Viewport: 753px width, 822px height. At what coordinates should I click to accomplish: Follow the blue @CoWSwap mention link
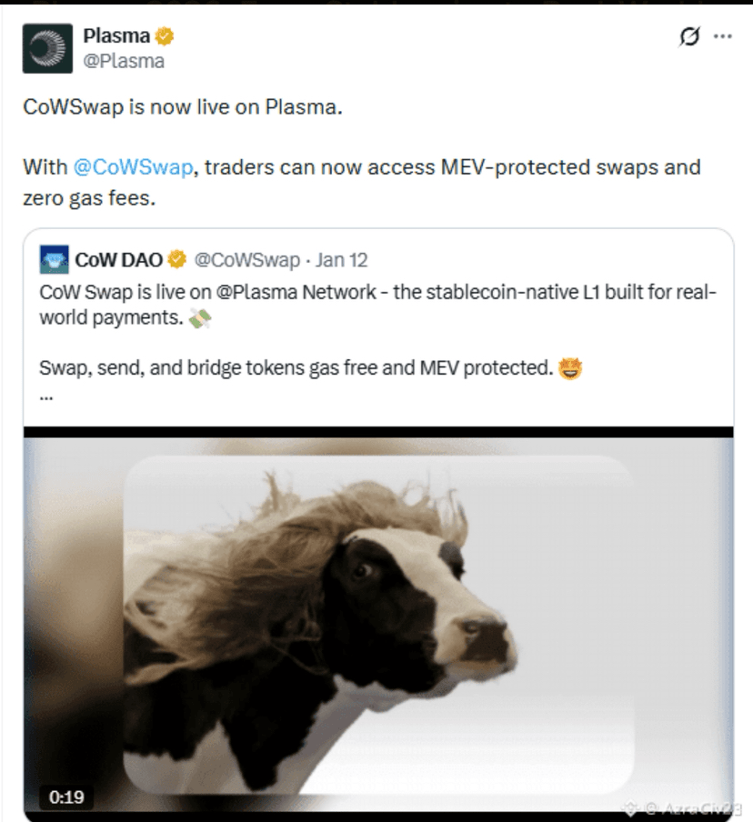coord(133,167)
